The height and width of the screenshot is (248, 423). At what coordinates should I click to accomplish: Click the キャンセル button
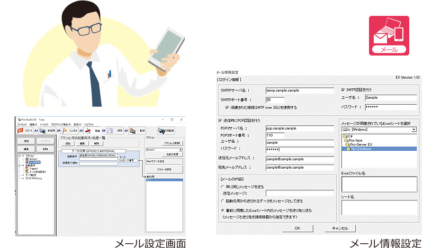click(x=339, y=228)
